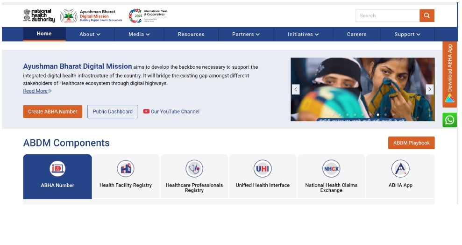Expand the About dropdown menu

coord(90,34)
